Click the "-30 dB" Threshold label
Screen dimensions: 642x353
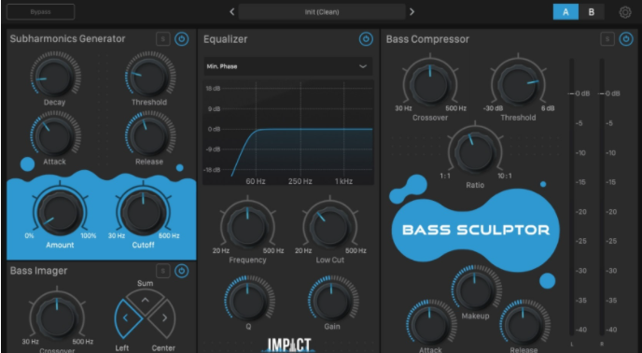[493, 108]
